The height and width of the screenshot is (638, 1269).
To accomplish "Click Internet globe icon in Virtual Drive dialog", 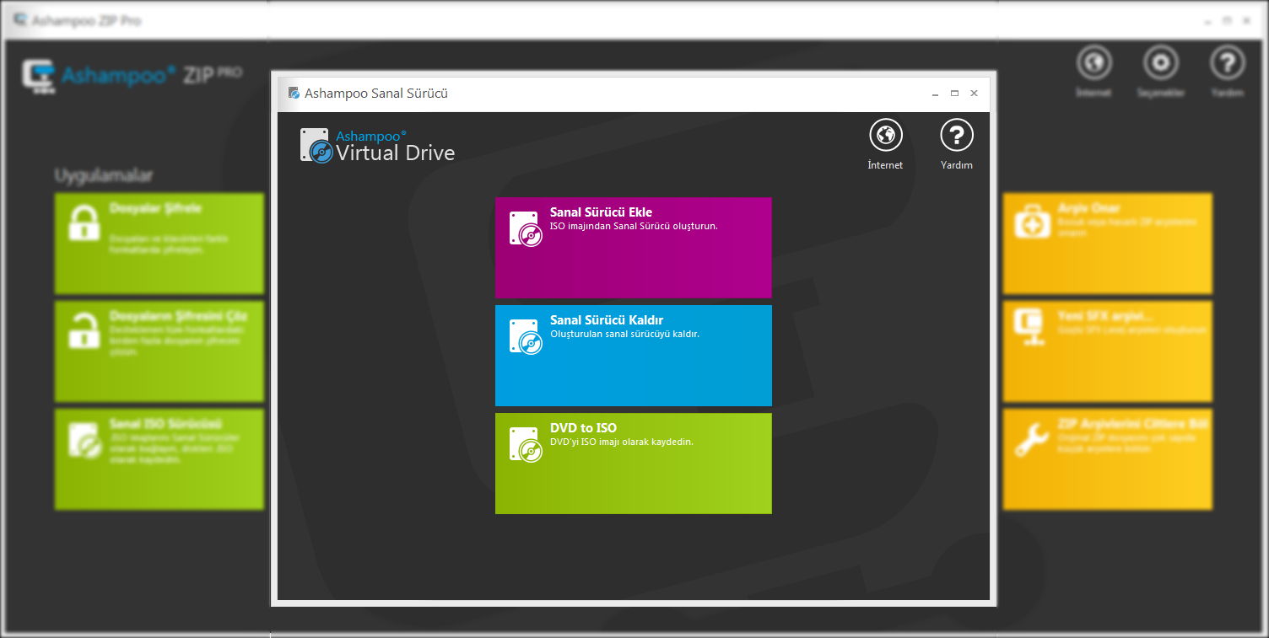I will click(x=885, y=136).
